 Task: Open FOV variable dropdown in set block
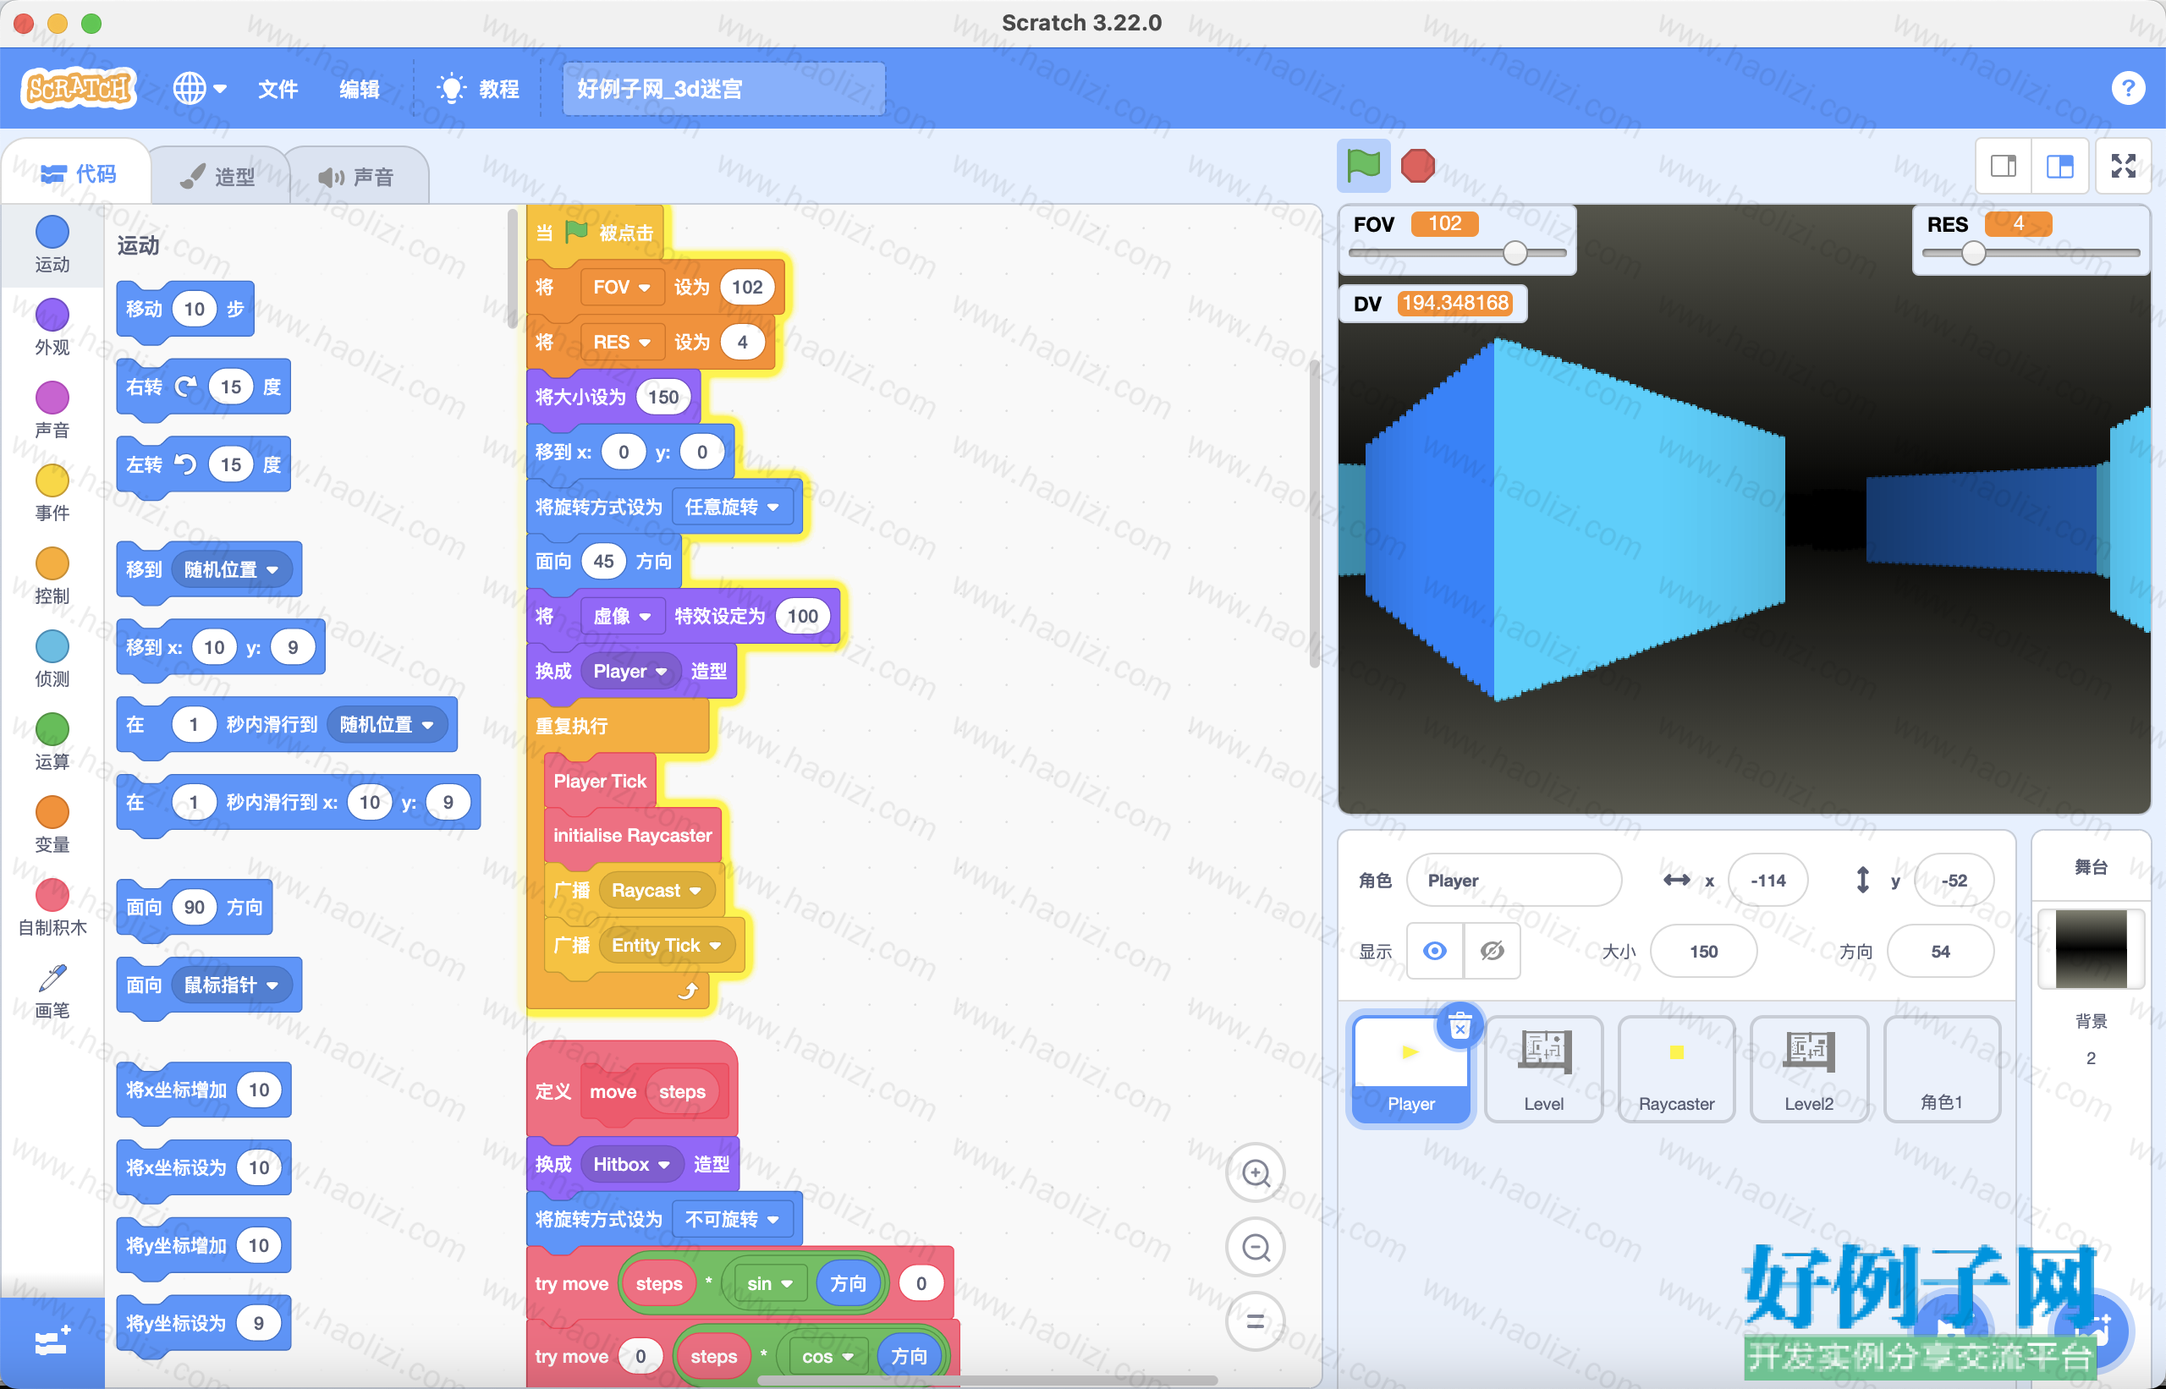[622, 287]
